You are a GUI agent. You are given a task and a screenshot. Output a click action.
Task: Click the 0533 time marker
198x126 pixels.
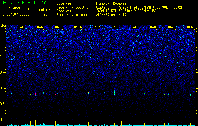[59, 27]
